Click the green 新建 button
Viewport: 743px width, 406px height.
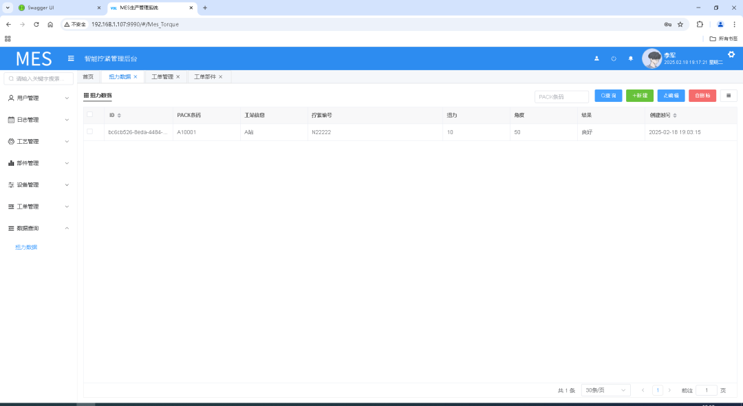coord(640,96)
